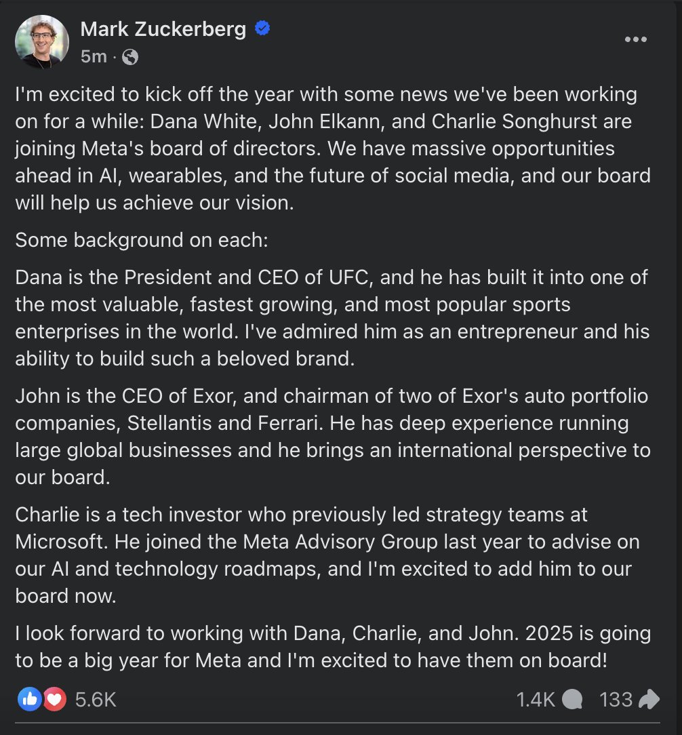This screenshot has height=735, width=682.
Task: View the 133 shares count
Action: pos(616,699)
